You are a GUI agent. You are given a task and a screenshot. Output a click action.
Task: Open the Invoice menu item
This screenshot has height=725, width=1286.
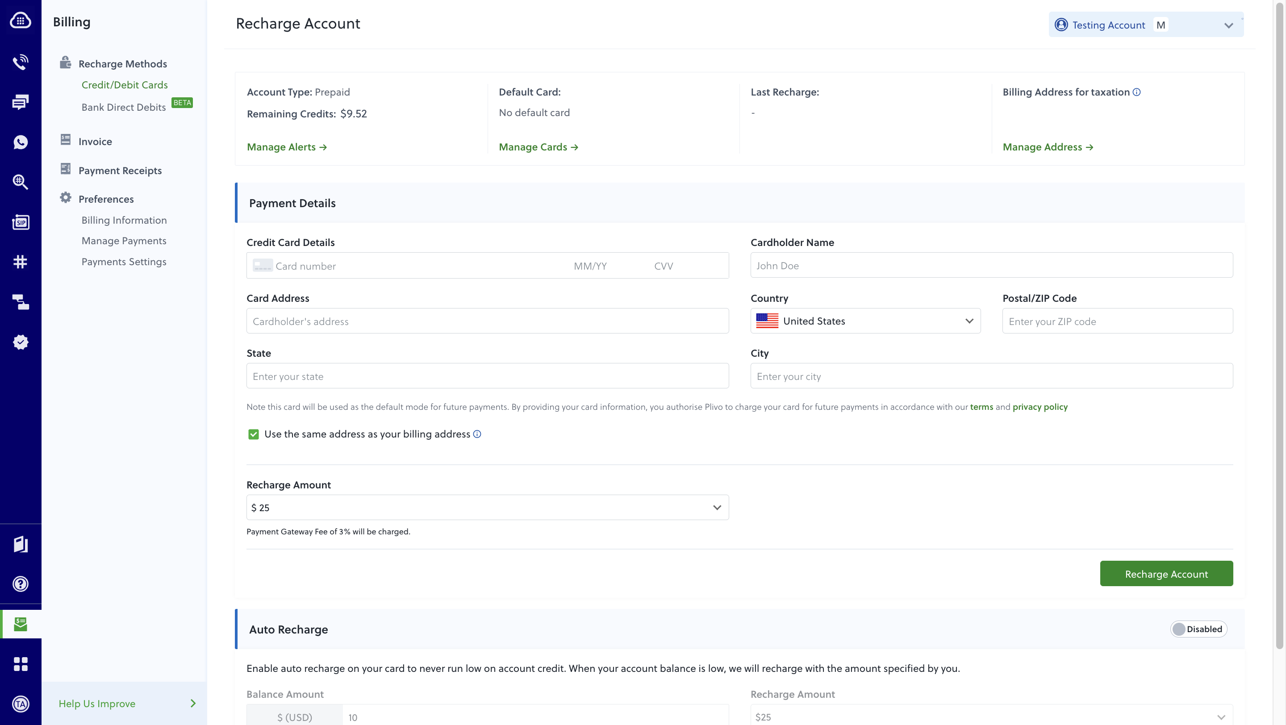(95, 142)
